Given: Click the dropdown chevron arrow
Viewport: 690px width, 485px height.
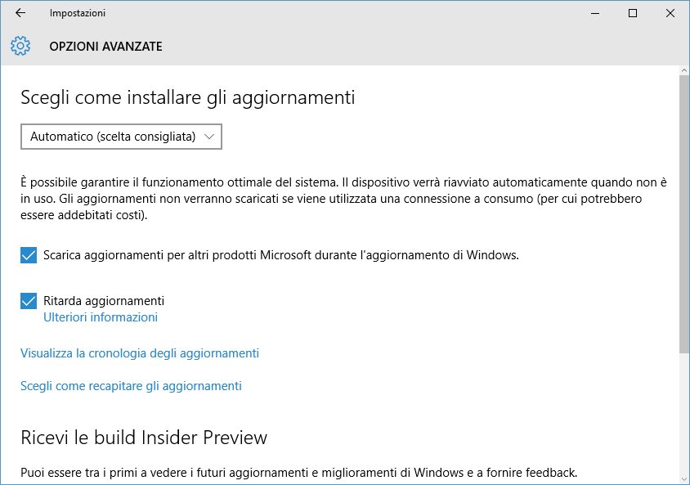Looking at the screenshot, I should [x=209, y=137].
